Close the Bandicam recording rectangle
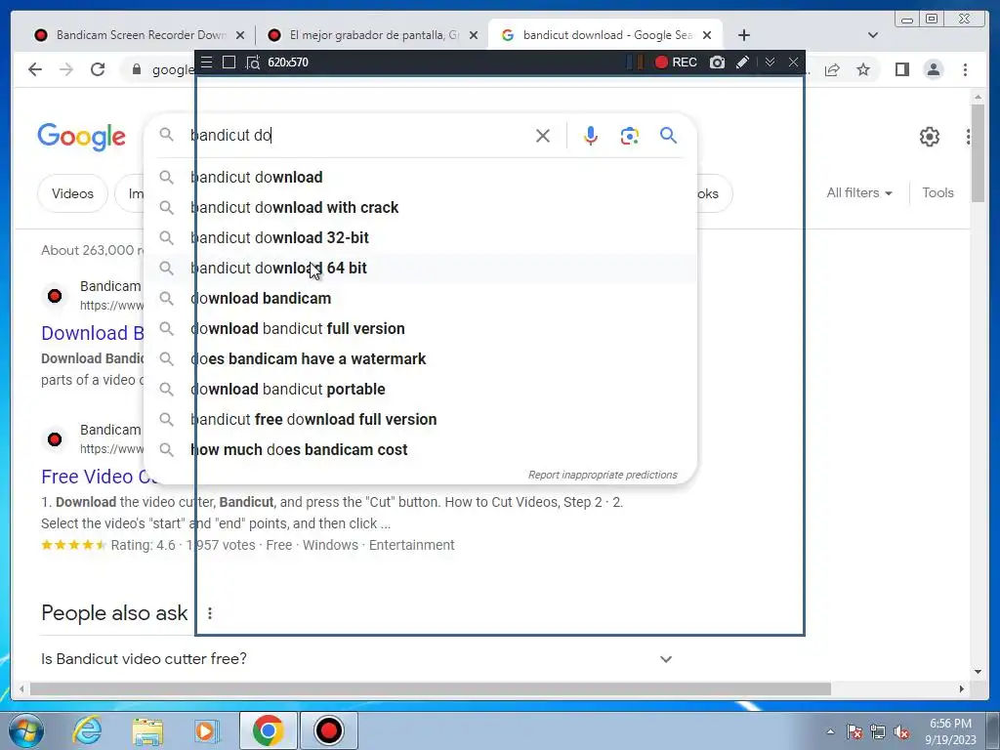 click(793, 62)
